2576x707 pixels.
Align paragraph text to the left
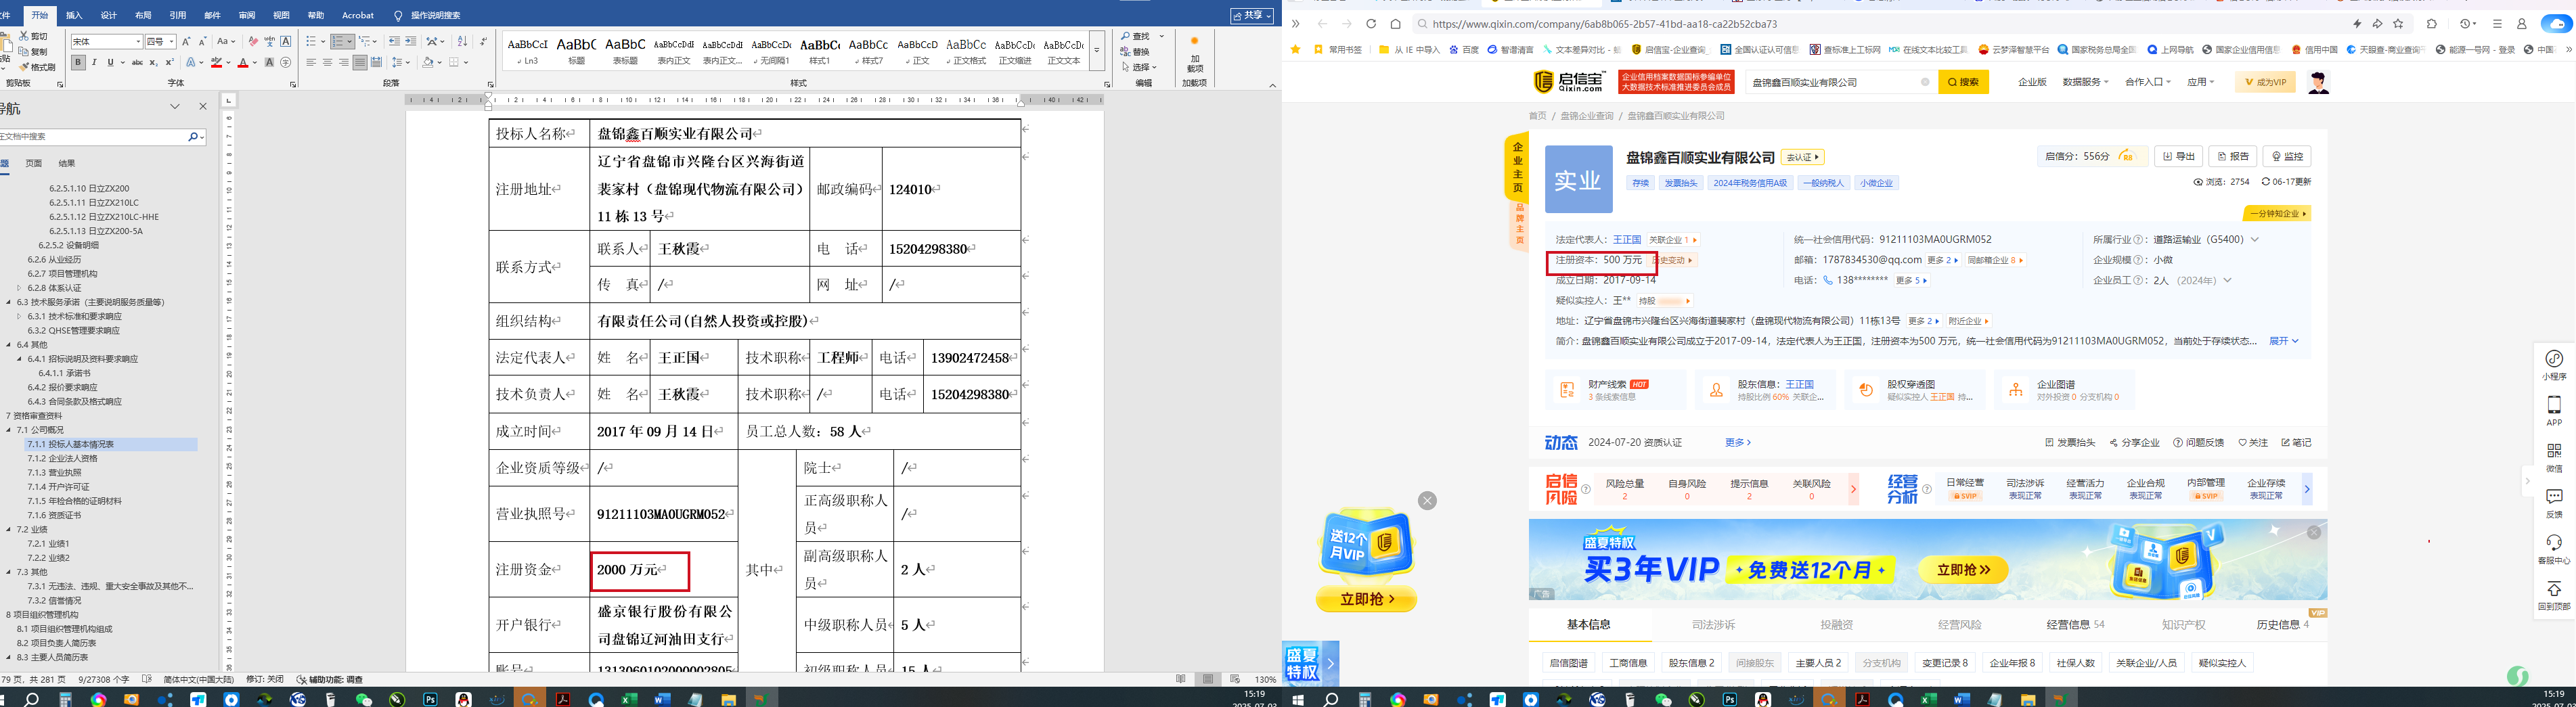click(311, 62)
